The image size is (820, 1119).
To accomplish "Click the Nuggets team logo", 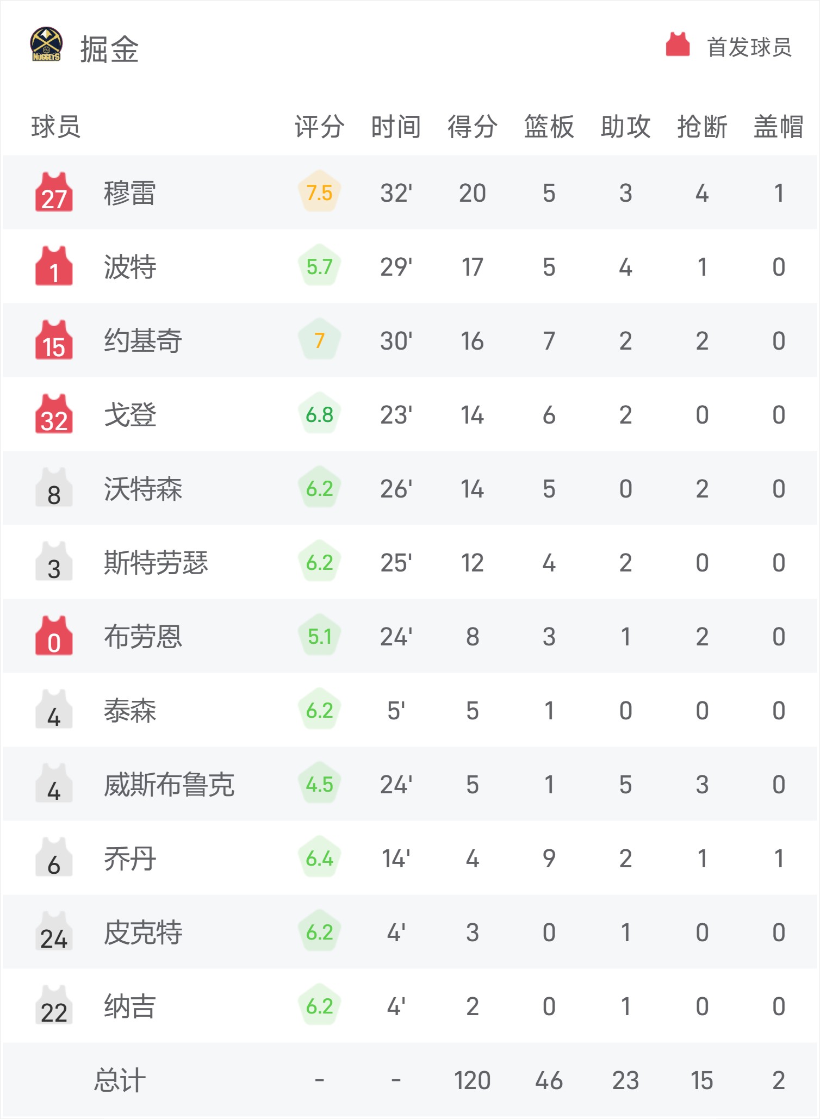I will pyautogui.click(x=46, y=44).
